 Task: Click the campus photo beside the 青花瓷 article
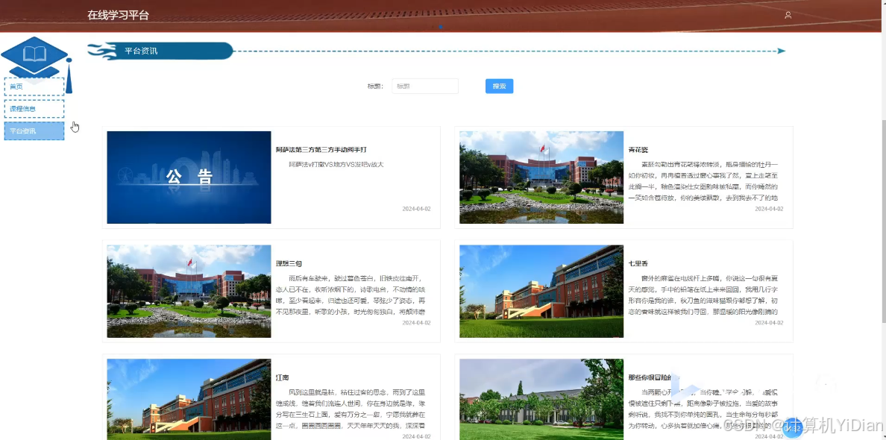click(541, 177)
